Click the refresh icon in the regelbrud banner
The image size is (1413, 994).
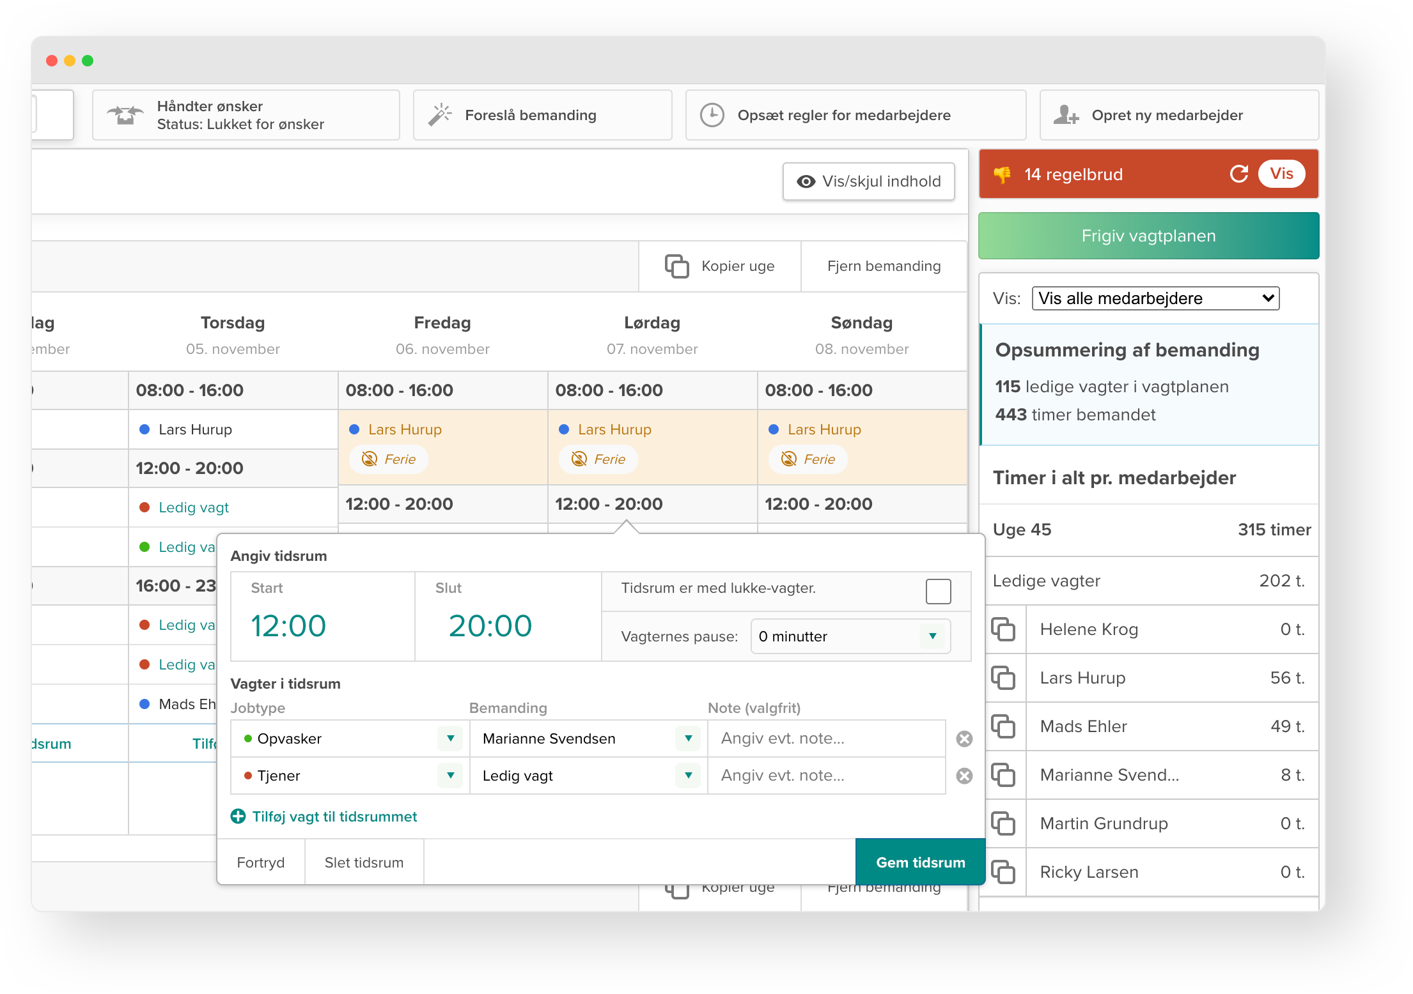click(1239, 174)
